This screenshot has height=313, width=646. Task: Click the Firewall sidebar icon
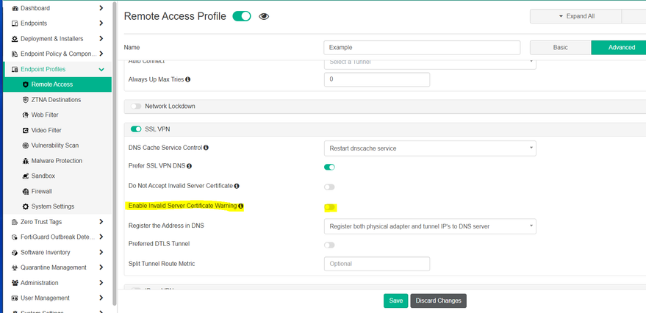[x=26, y=191]
